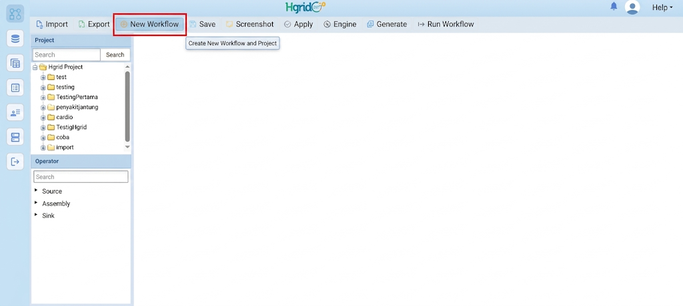Click the Assembly operator label
The height and width of the screenshot is (306, 683).
click(x=56, y=204)
